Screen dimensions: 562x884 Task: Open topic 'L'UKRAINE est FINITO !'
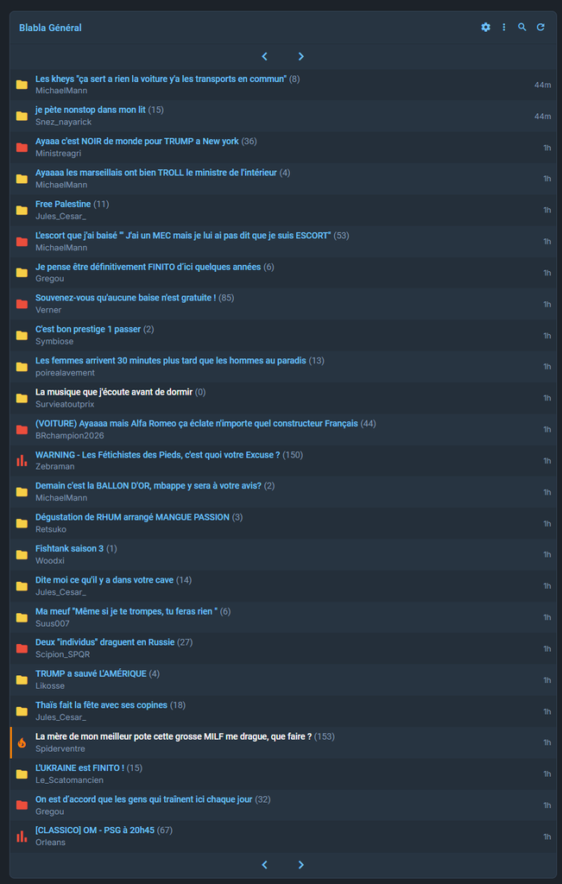click(x=79, y=767)
